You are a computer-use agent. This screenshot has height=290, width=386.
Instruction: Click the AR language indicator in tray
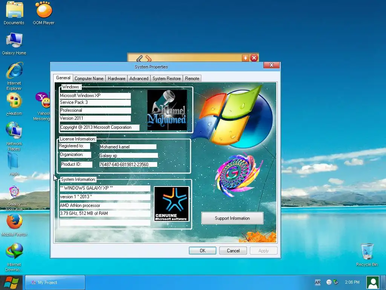click(x=317, y=282)
